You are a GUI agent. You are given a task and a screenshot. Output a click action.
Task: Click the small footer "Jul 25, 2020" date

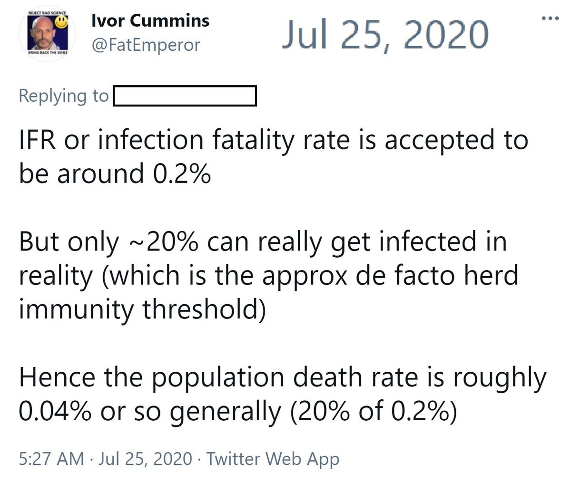coord(145,459)
